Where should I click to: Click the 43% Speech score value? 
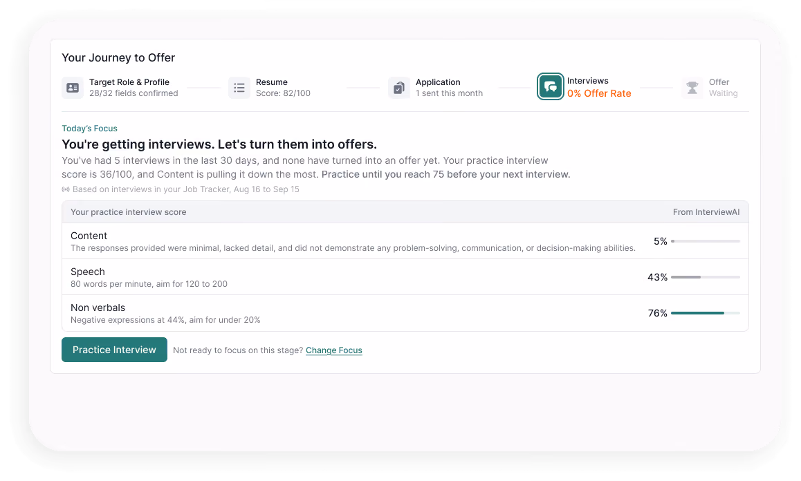tap(657, 277)
